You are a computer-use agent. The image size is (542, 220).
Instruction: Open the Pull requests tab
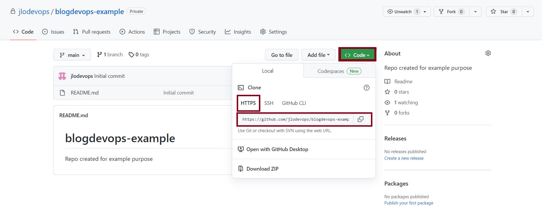[x=92, y=32]
